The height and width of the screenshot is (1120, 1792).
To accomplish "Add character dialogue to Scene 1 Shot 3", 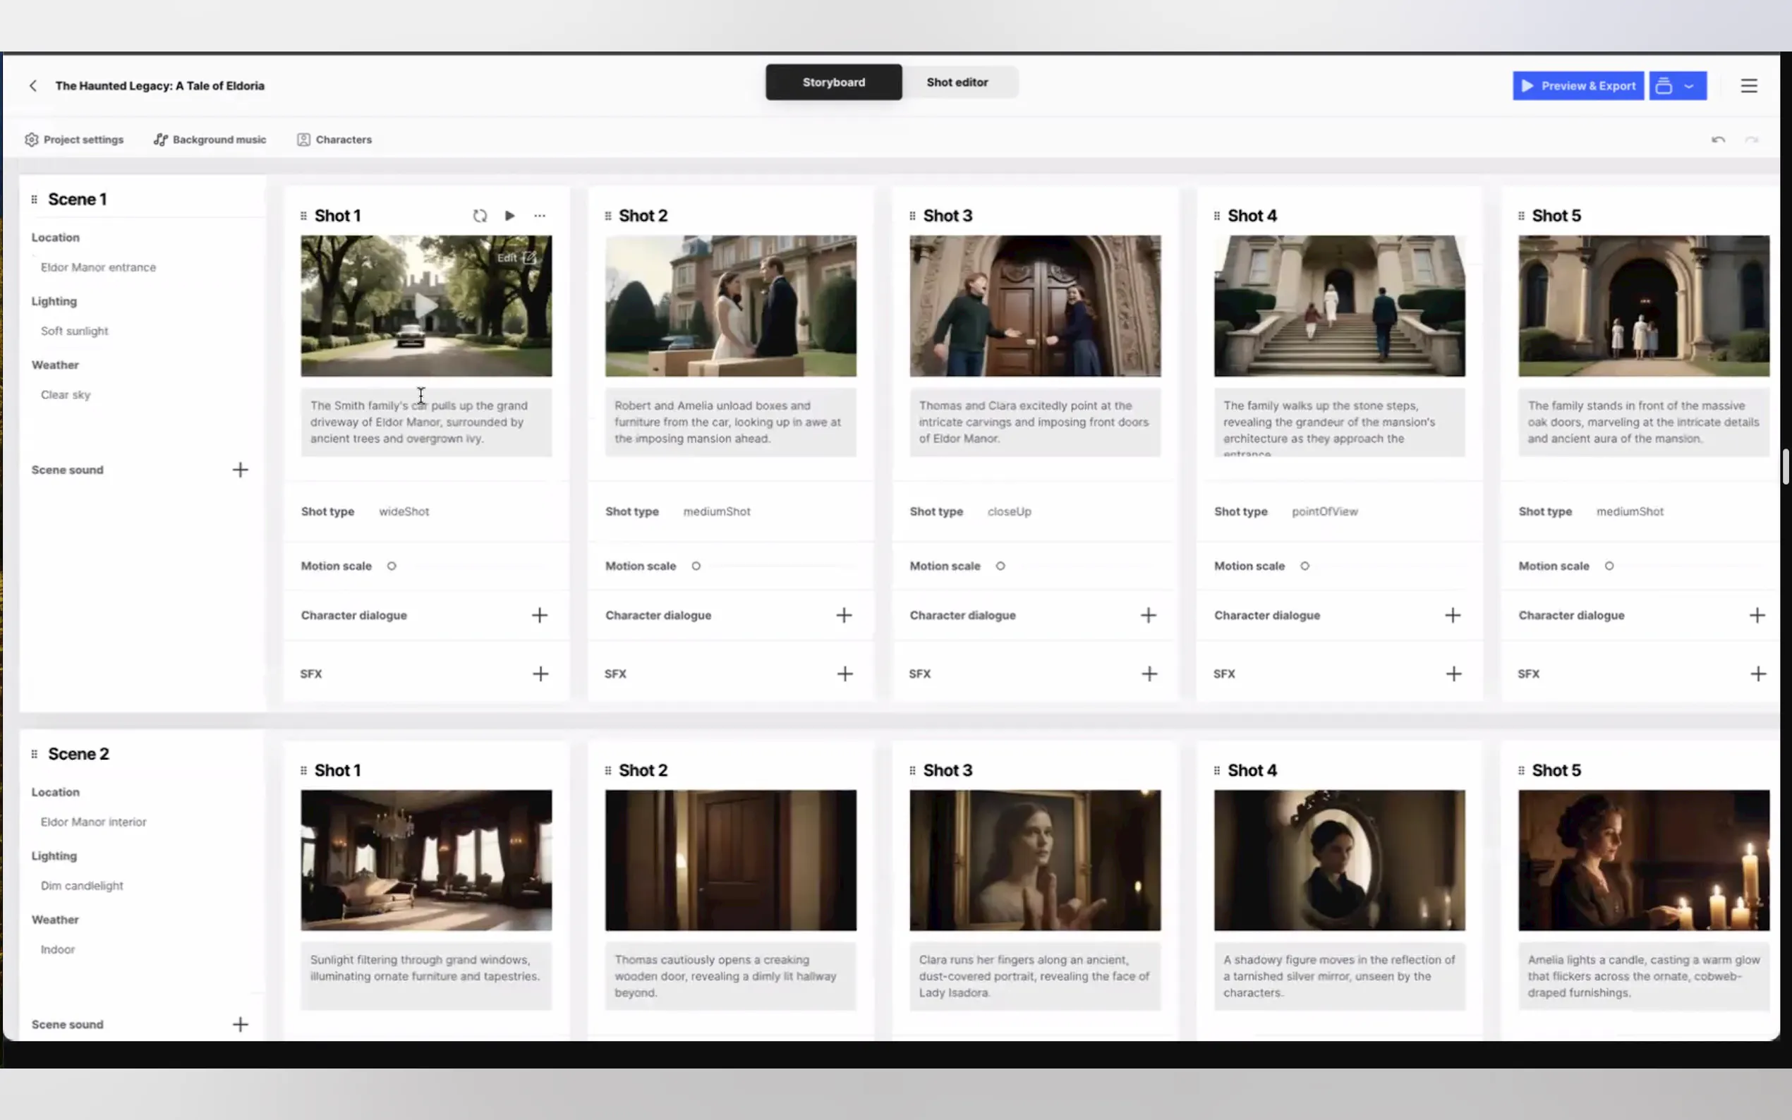I will (1149, 615).
